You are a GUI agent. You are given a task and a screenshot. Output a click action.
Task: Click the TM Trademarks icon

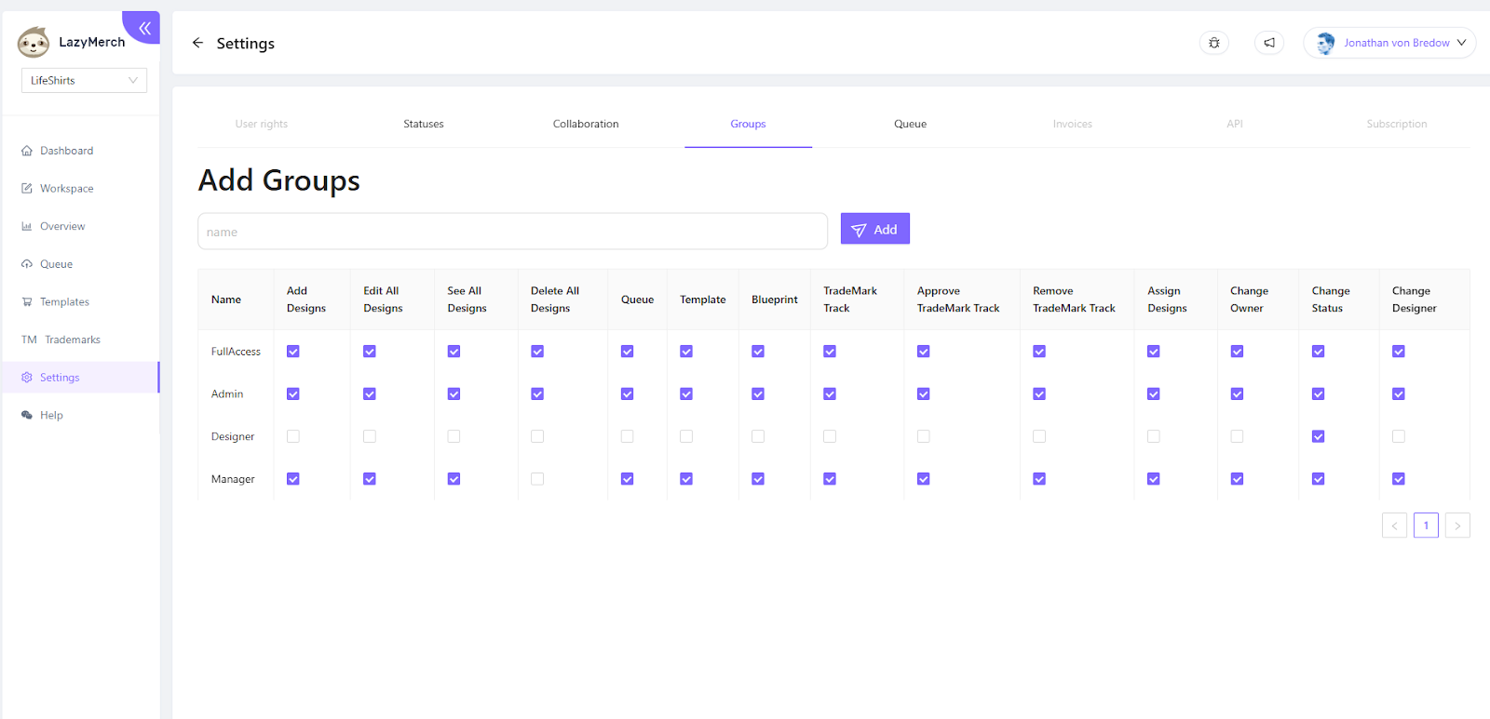(29, 340)
